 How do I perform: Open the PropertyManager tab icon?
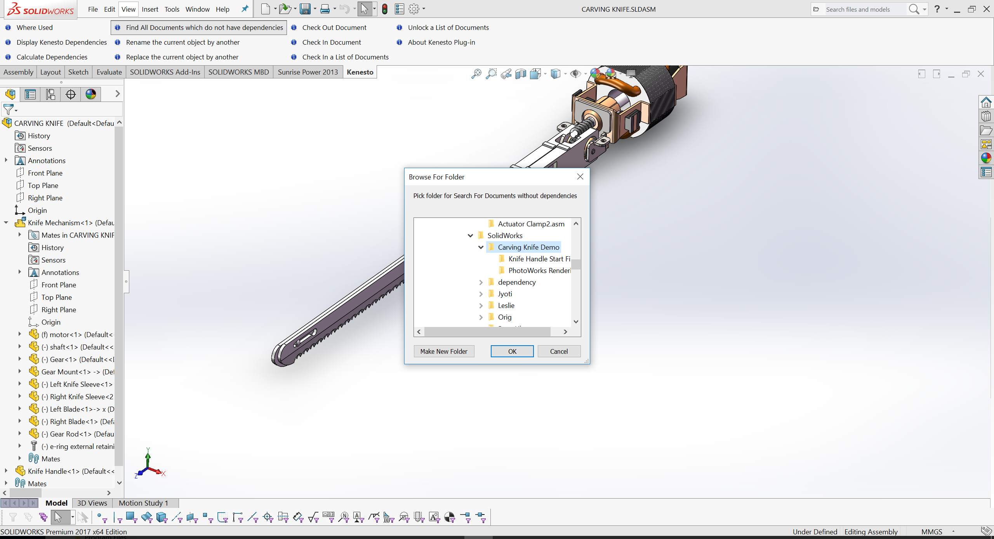pos(30,94)
